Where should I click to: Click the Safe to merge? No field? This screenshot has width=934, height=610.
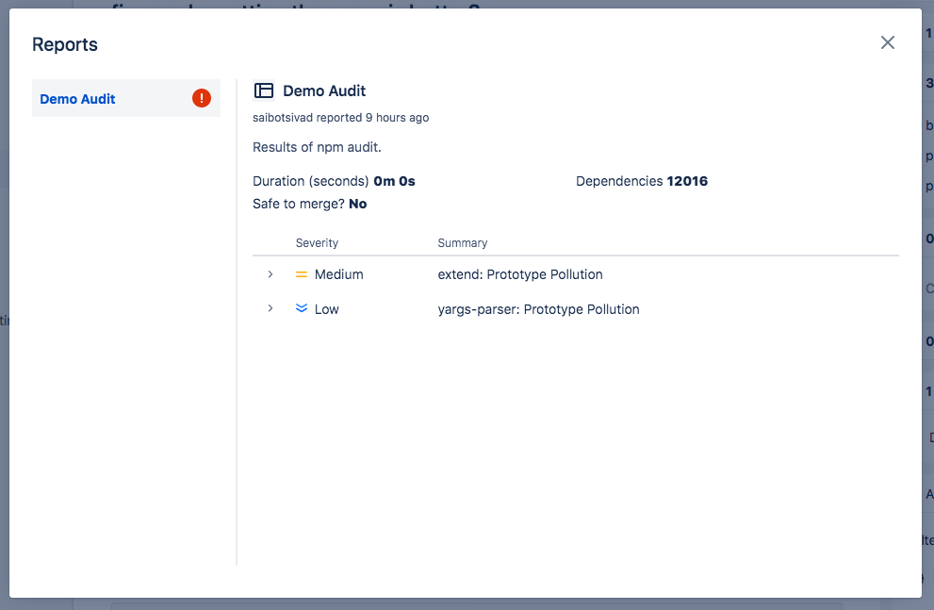pos(310,204)
